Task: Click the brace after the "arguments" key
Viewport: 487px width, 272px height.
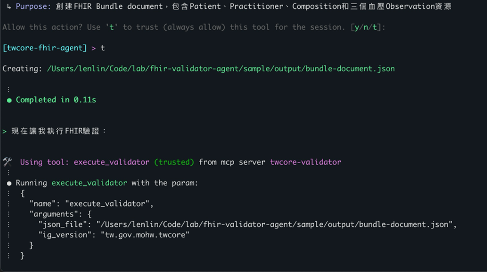Action: [89, 214]
